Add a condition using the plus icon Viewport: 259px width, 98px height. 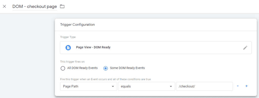246,86
